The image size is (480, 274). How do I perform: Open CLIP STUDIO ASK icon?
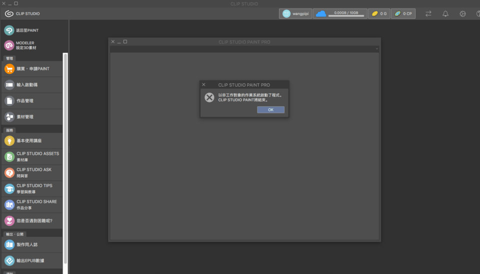(9, 173)
